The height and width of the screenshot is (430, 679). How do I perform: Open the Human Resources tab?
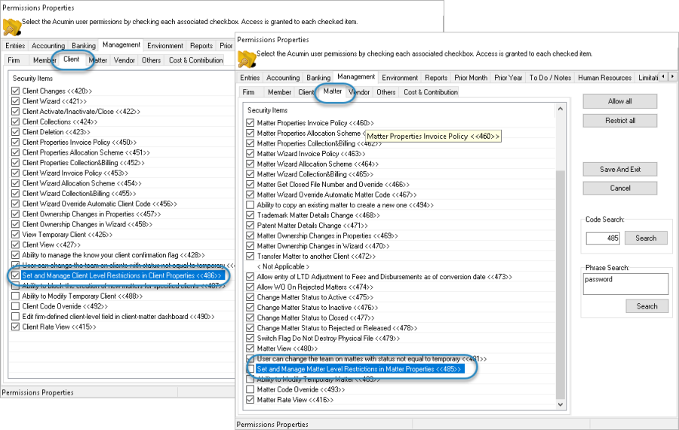tap(604, 78)
